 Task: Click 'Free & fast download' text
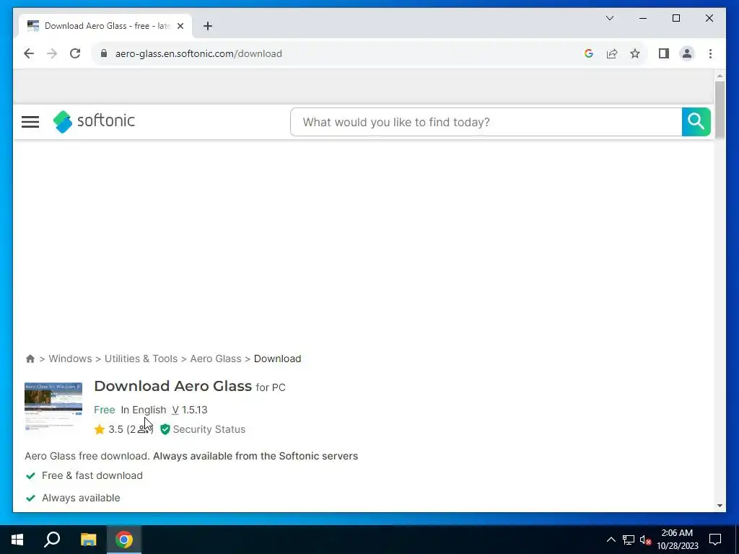coord(92,475)
